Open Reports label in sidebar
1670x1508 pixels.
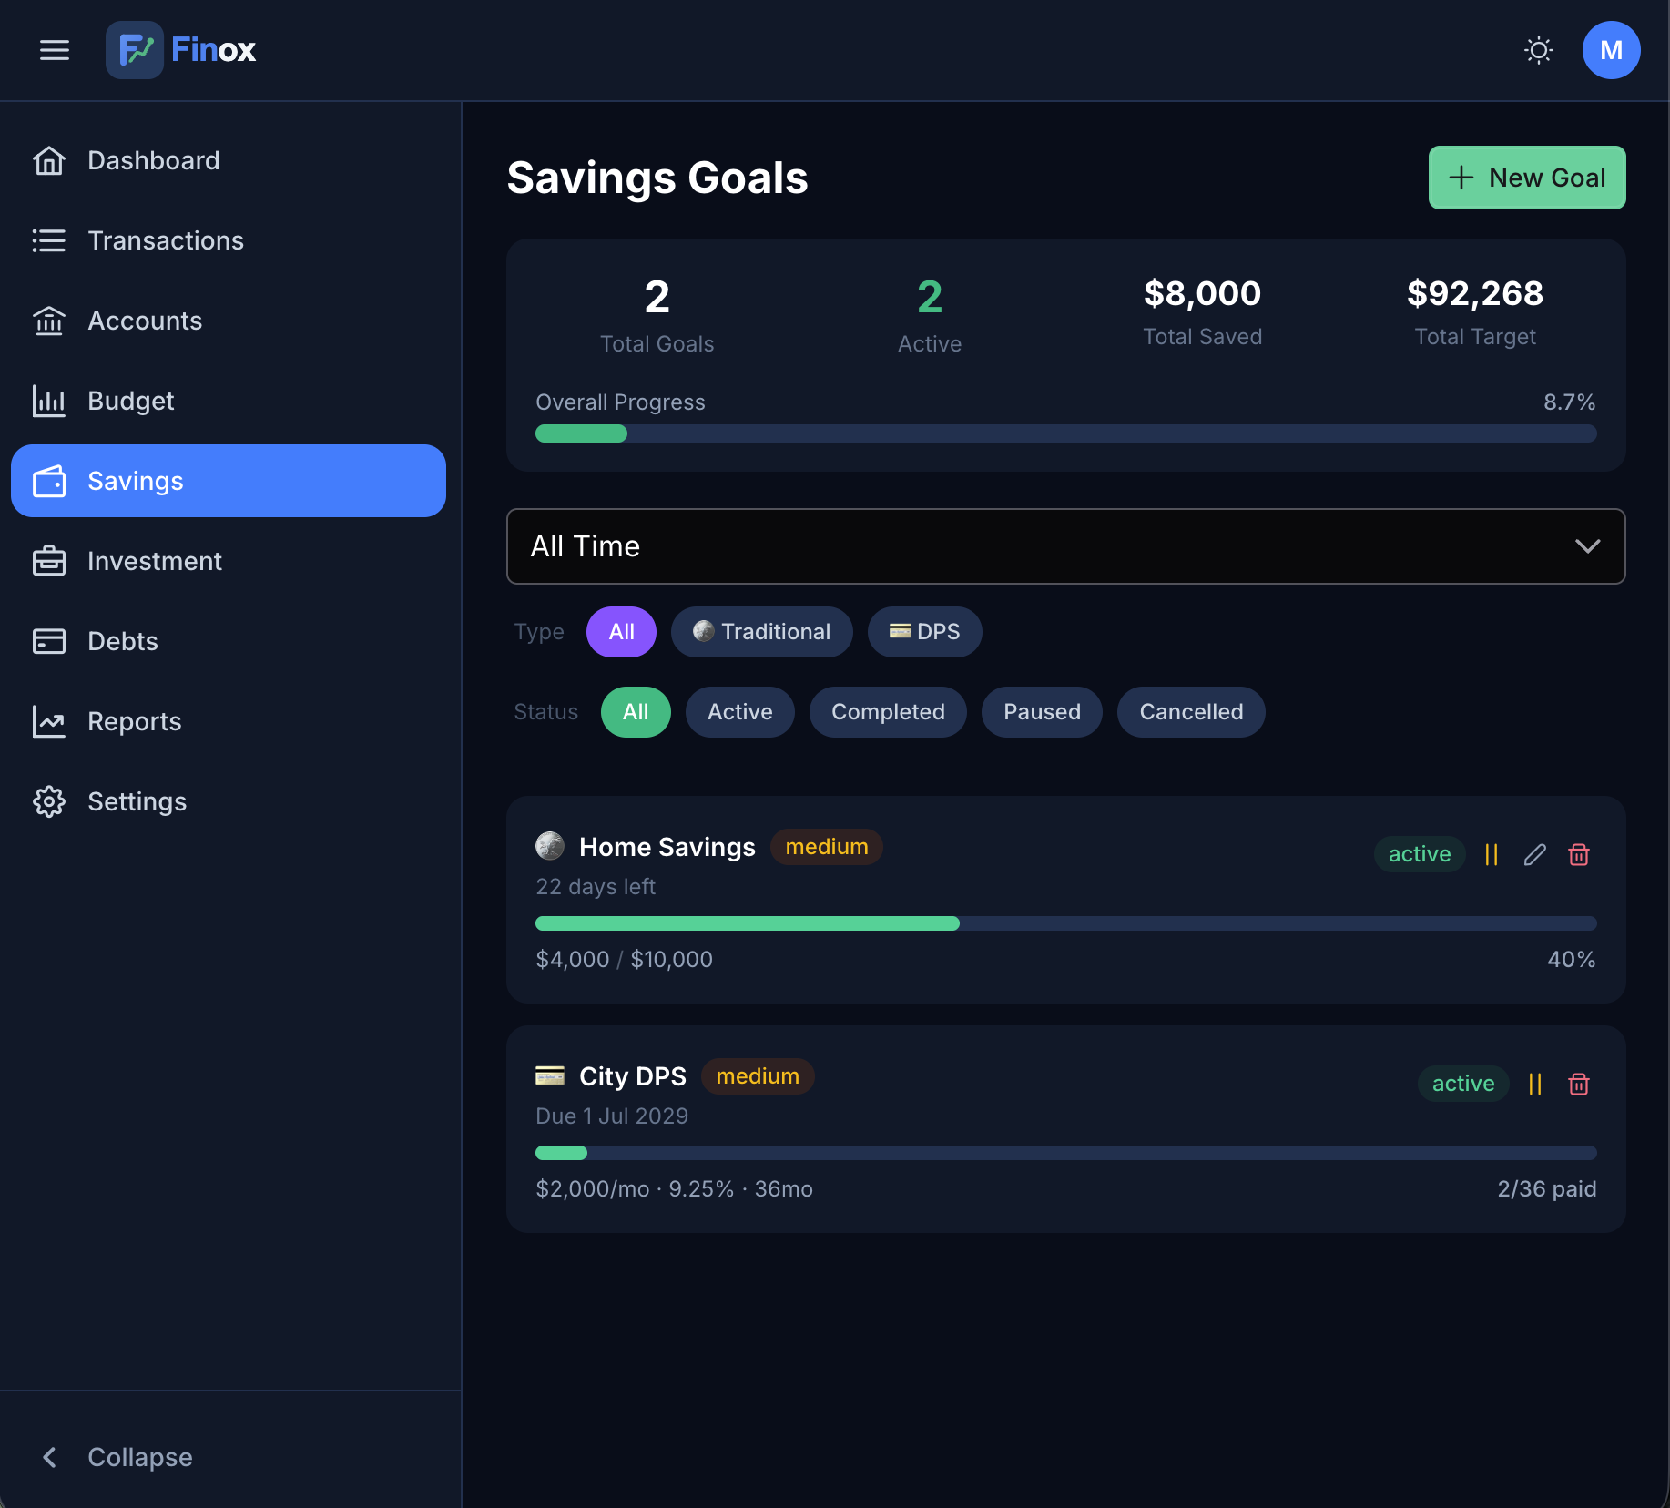click(x=135, y=721)
